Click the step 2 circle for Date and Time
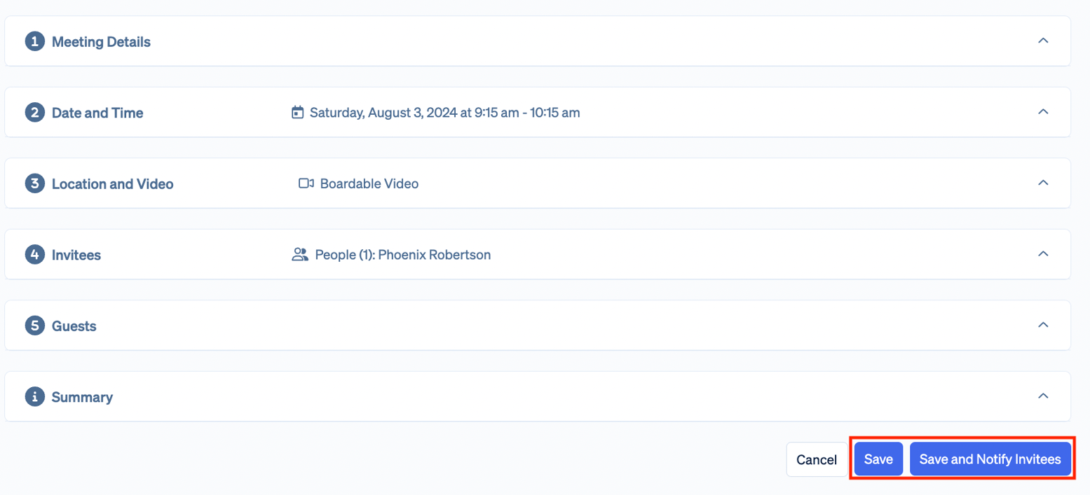Image resolution: width=1090 pixels, height=495 pixels. click(34, 112)
